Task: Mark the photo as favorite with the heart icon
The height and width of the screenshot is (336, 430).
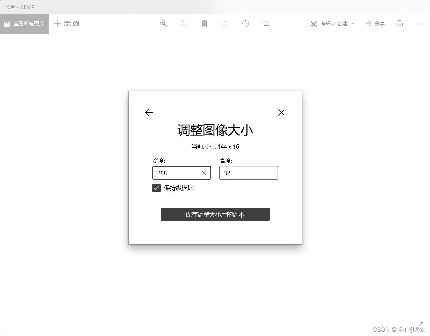Action: [225, 24]
